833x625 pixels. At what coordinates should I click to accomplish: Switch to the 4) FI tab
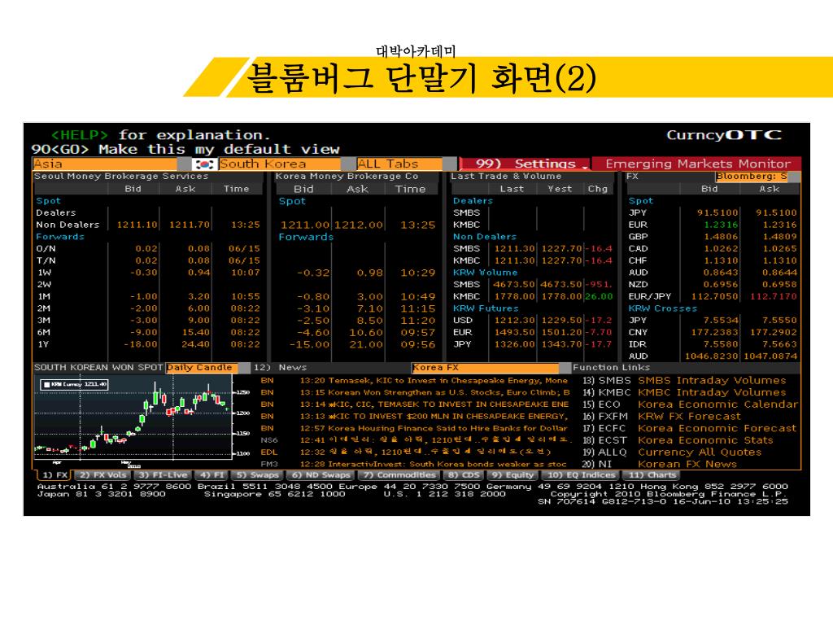212,475
